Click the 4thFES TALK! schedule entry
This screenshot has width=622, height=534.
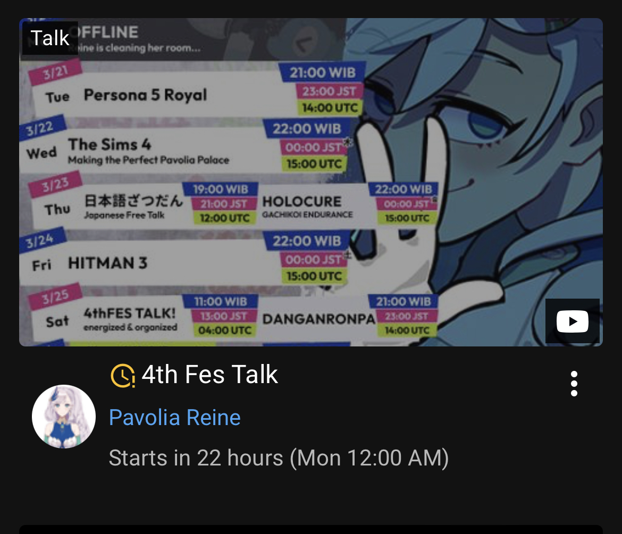[130, 319]
